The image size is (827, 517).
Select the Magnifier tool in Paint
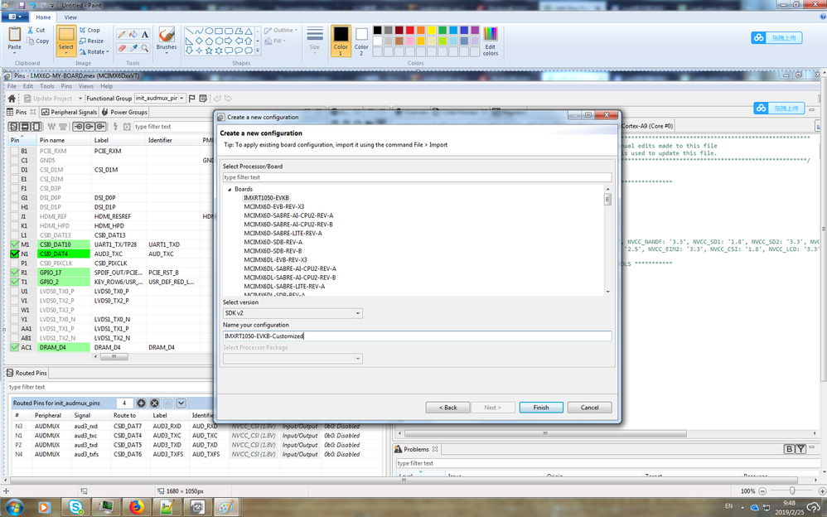tap(144, 48)
